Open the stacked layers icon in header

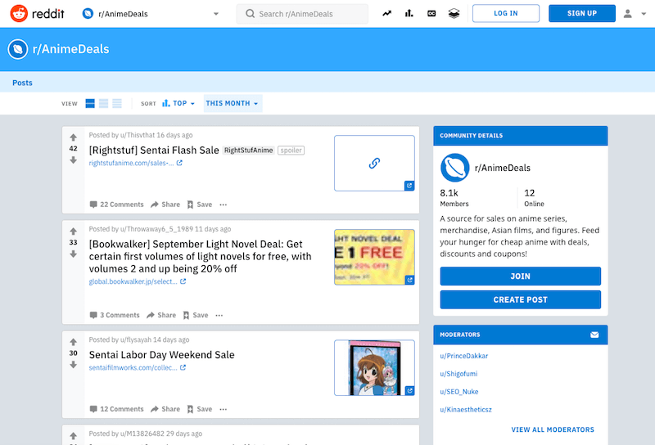[454, 13]
